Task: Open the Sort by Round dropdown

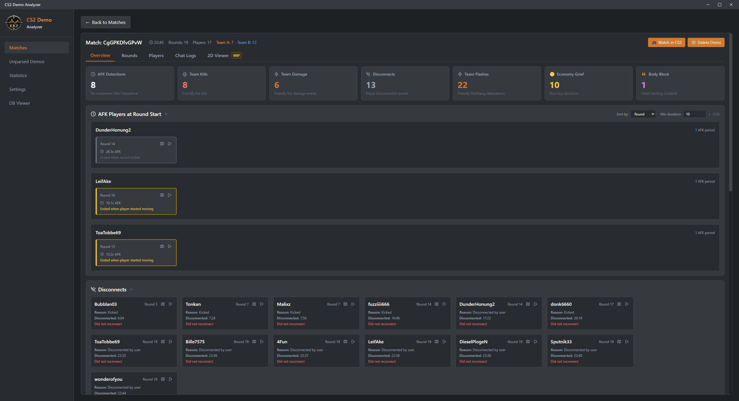Action: pos(643,114)
